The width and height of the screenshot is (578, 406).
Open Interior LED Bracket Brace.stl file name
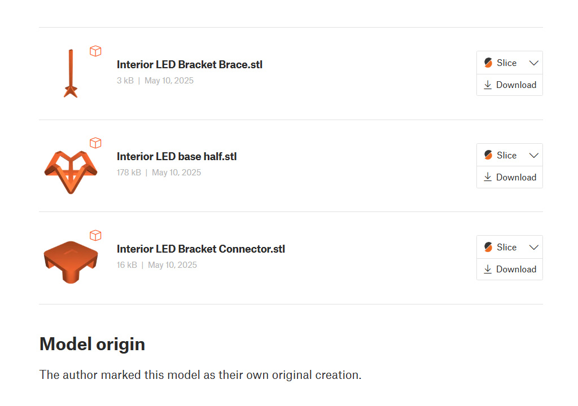(189, 65)
